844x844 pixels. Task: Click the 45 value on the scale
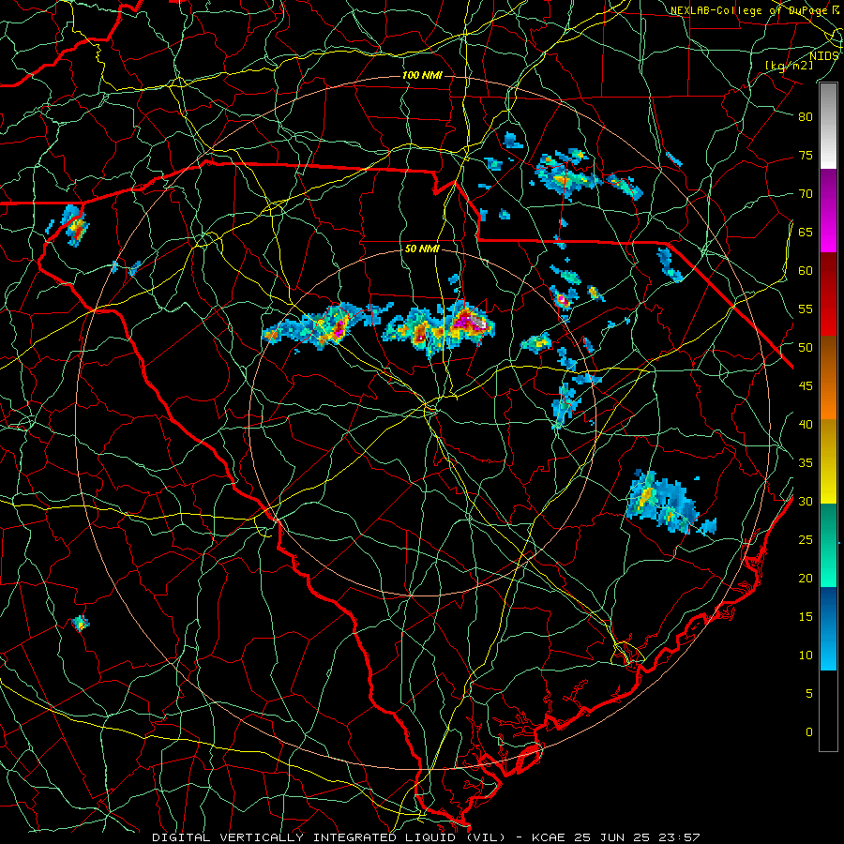click(x=806, y=386)
